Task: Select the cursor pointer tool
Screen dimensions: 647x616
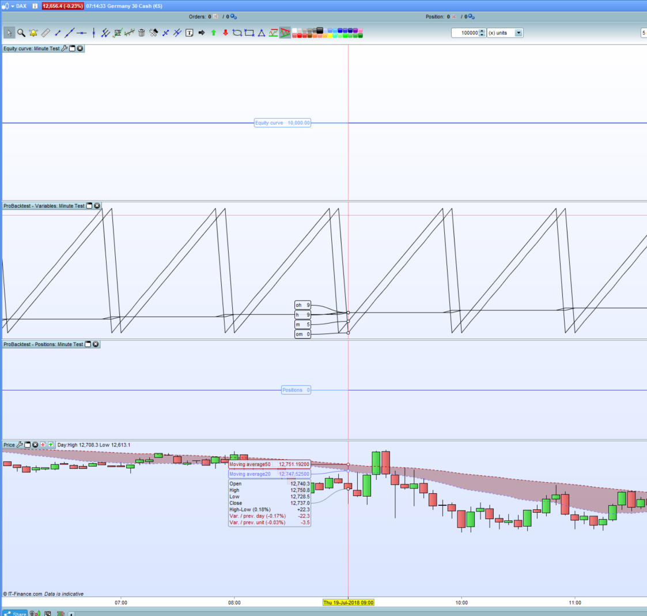Action: pyautogui.click(x=9, y=33)
